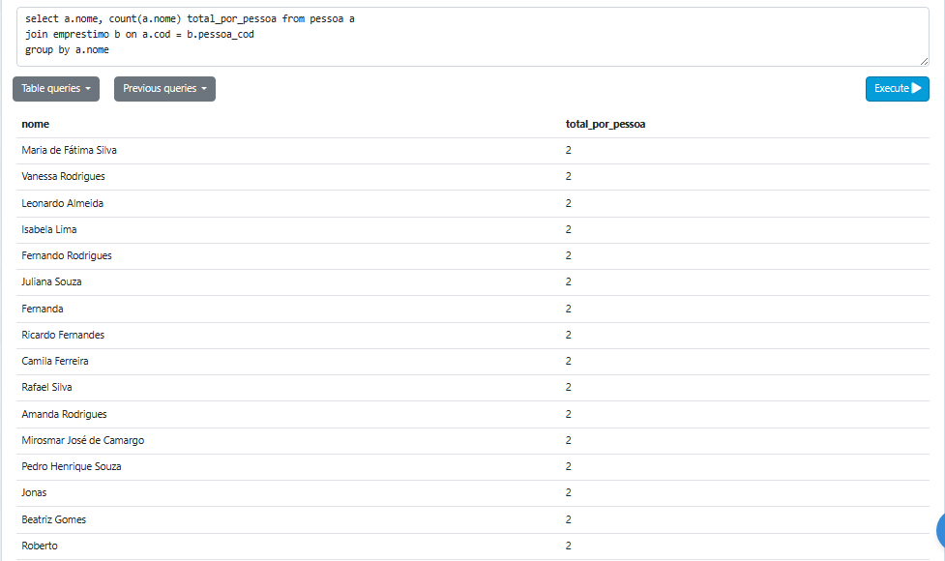Select the Fernando Rodrigues cell
The width and height of the screenshot is (945, 561).
click(67, 255)
